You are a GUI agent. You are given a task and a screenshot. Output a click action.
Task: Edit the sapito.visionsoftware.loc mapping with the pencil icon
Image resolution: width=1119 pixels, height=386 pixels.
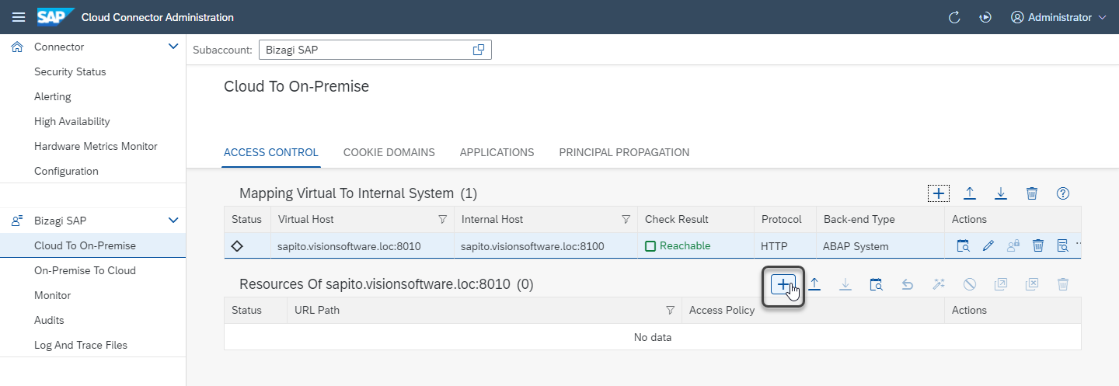click(x=988, y=246)
